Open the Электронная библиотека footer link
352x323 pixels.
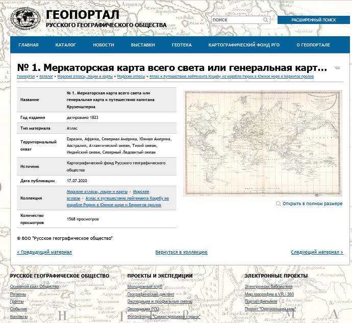[268, 287]
